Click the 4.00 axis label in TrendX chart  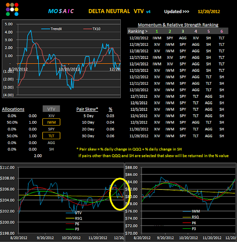(x=9, y=32)
